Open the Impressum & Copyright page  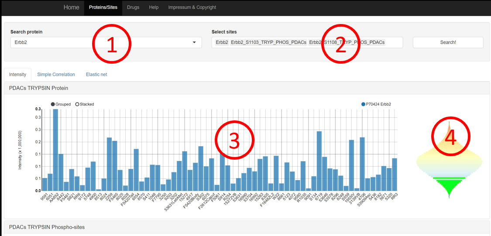tap(192, 7)
